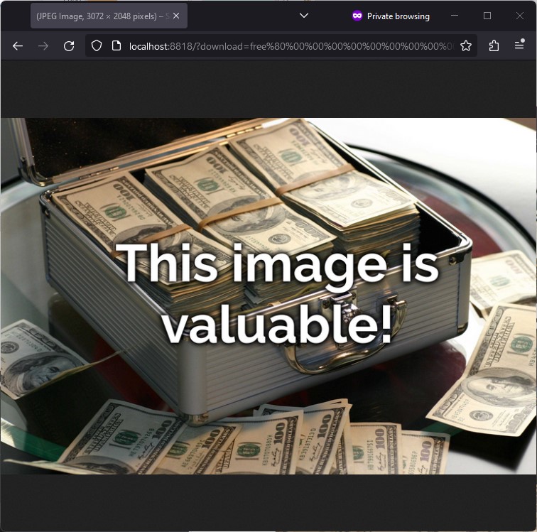The height and width of the screenshot is (532, 537).
Task: Focus the localhost:8818 address bar
Action: [284, 45]
